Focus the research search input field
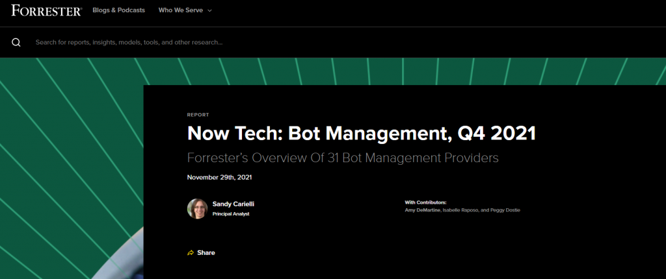Image resolution: width=666 pixels, height=279 pixels. pyautogui.click(x=129, y=42)
